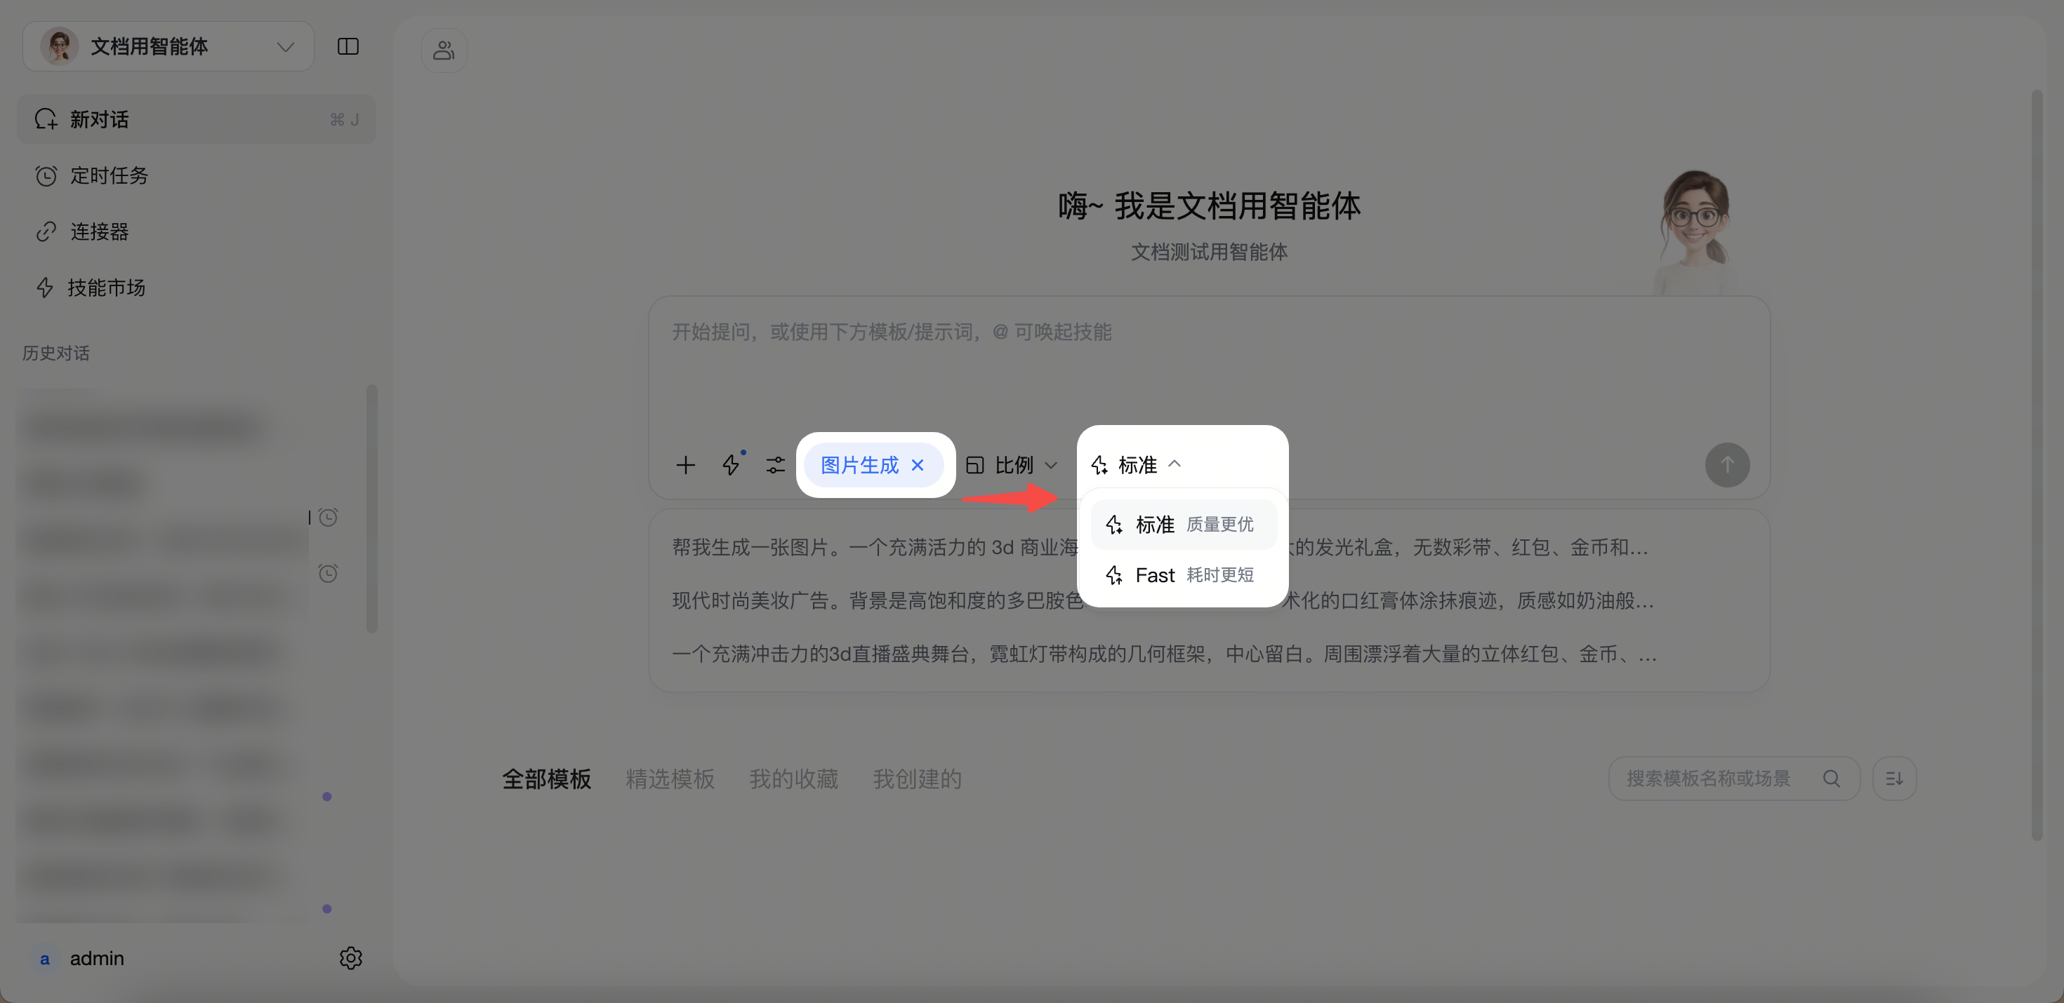Select Fast 耗时更短 option

(x=1183, y=574)
